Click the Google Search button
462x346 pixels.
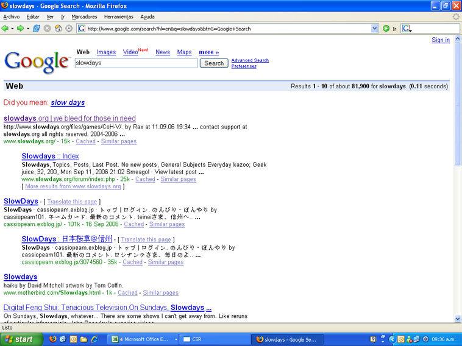pos(214,63)
